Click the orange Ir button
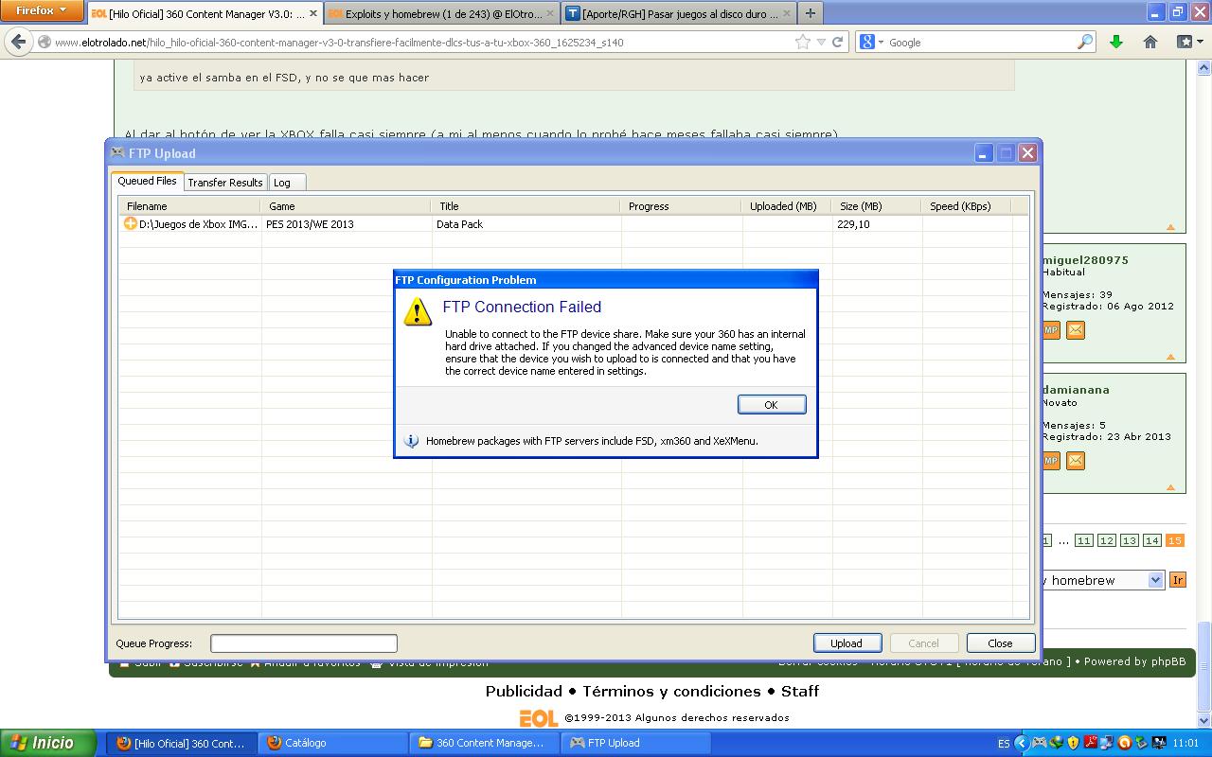The image size is (1212, 757). 1178,580
